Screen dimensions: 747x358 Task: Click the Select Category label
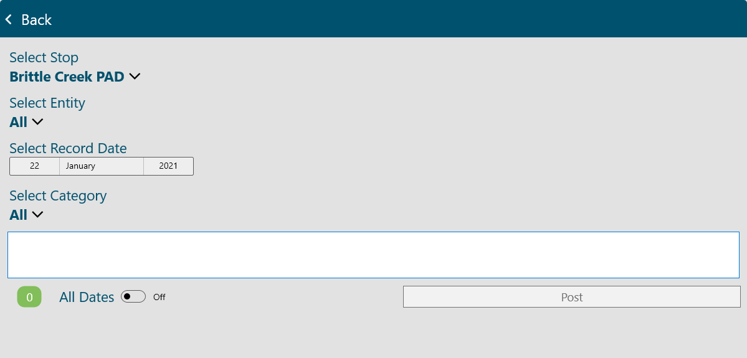tap(58, 195)
